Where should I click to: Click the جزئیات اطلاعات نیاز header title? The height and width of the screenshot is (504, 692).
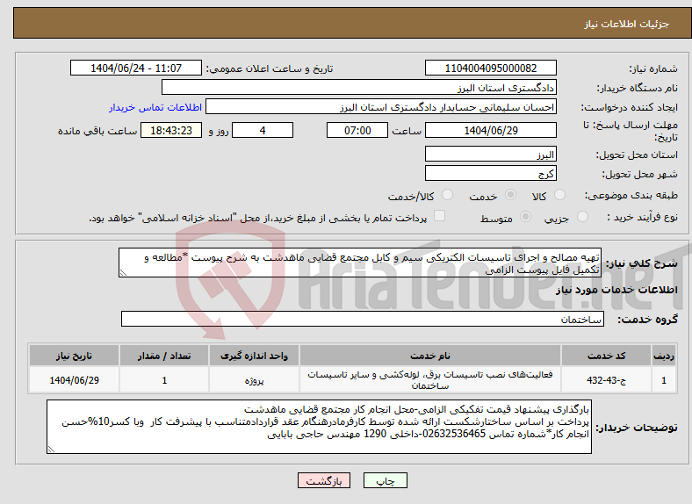click(x=627, y=24)
